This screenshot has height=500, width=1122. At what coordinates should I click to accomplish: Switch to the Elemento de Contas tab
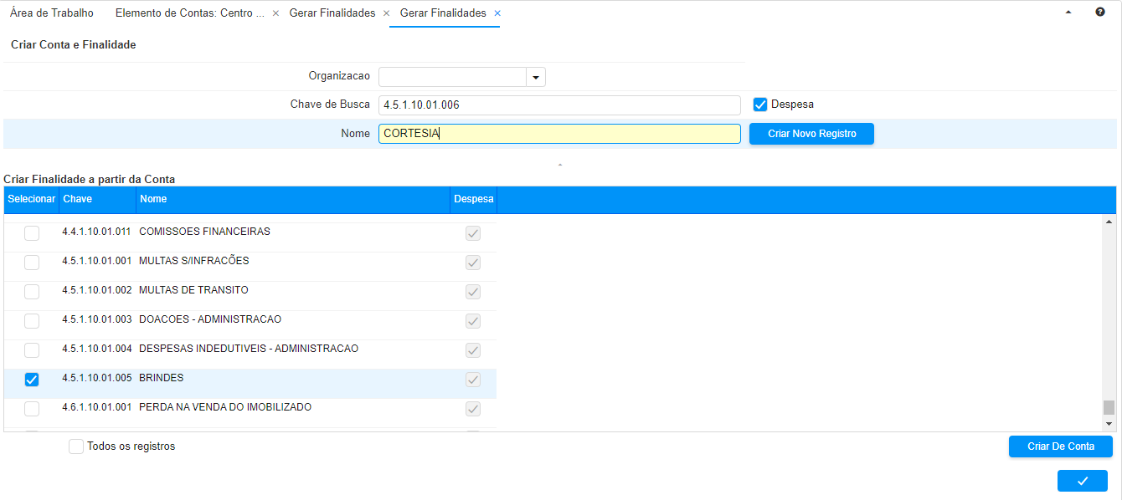[x=189, y=13]
